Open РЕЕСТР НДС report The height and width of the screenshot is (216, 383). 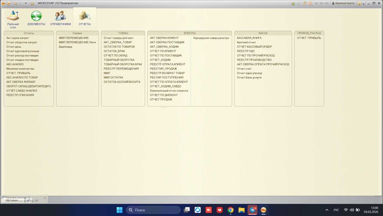coord(246,51)
